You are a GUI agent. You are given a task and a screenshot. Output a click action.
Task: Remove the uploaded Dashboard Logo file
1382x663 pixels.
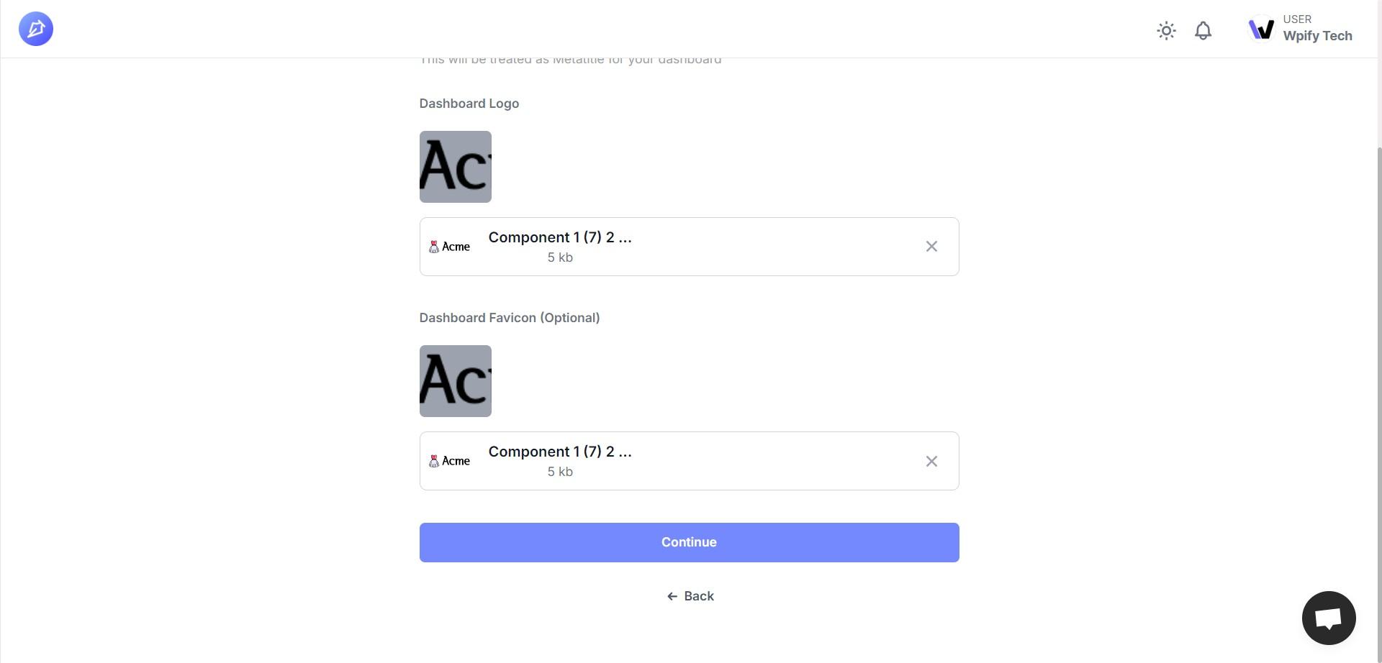point(931,247)
